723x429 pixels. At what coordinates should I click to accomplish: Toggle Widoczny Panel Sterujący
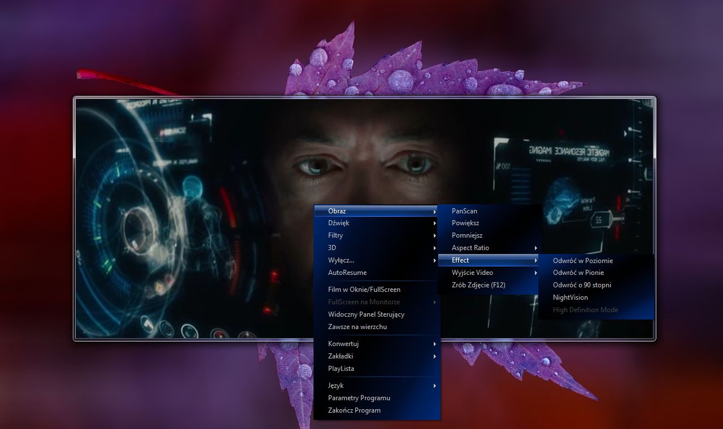tap(377, 314)
